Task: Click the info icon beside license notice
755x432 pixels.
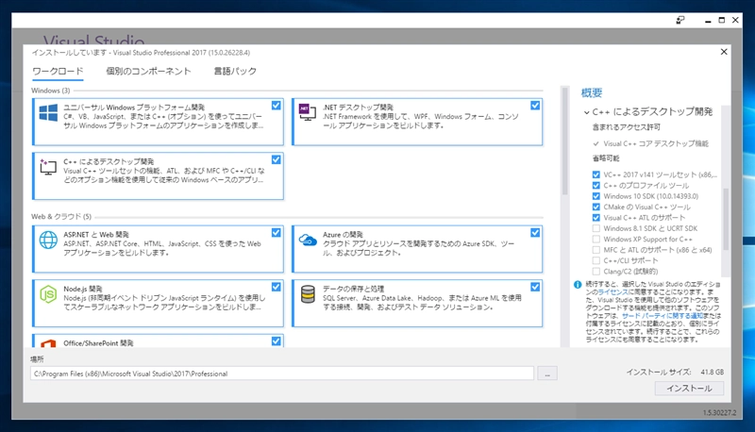Action: pyautogui.click(x=578, y=285)
